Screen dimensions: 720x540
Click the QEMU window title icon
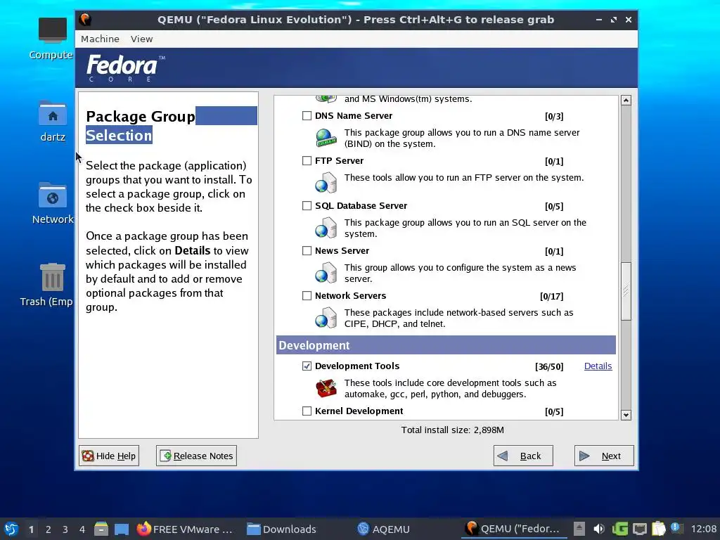point(85,20)
